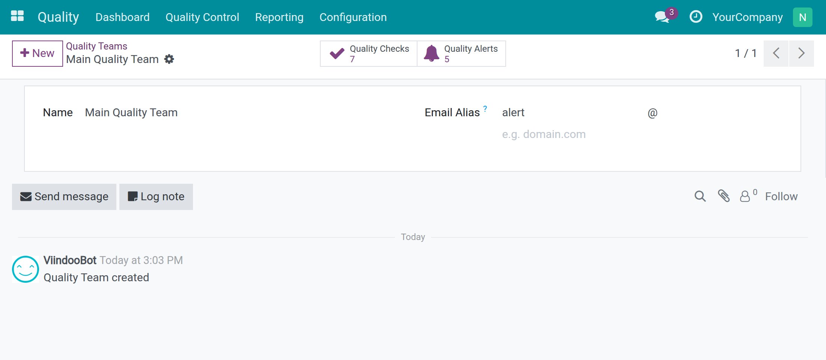The width and height of the screenshot is (826, 360).
Task: Open attachments paperclip icon
Action: pos(724,196)
